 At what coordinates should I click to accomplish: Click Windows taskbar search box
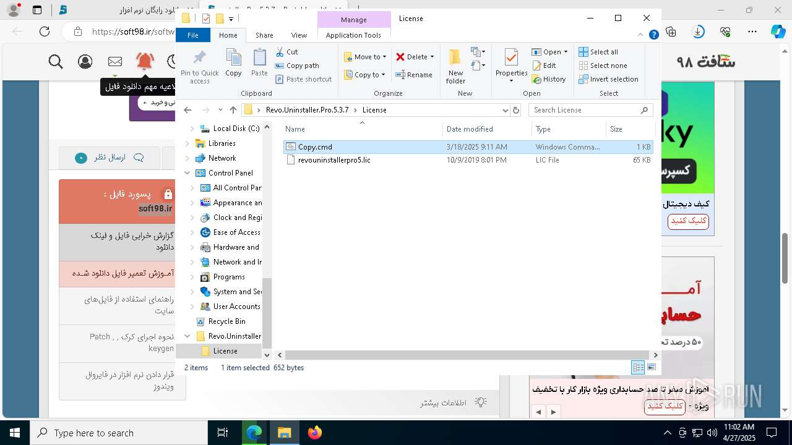tap(119, 433)
